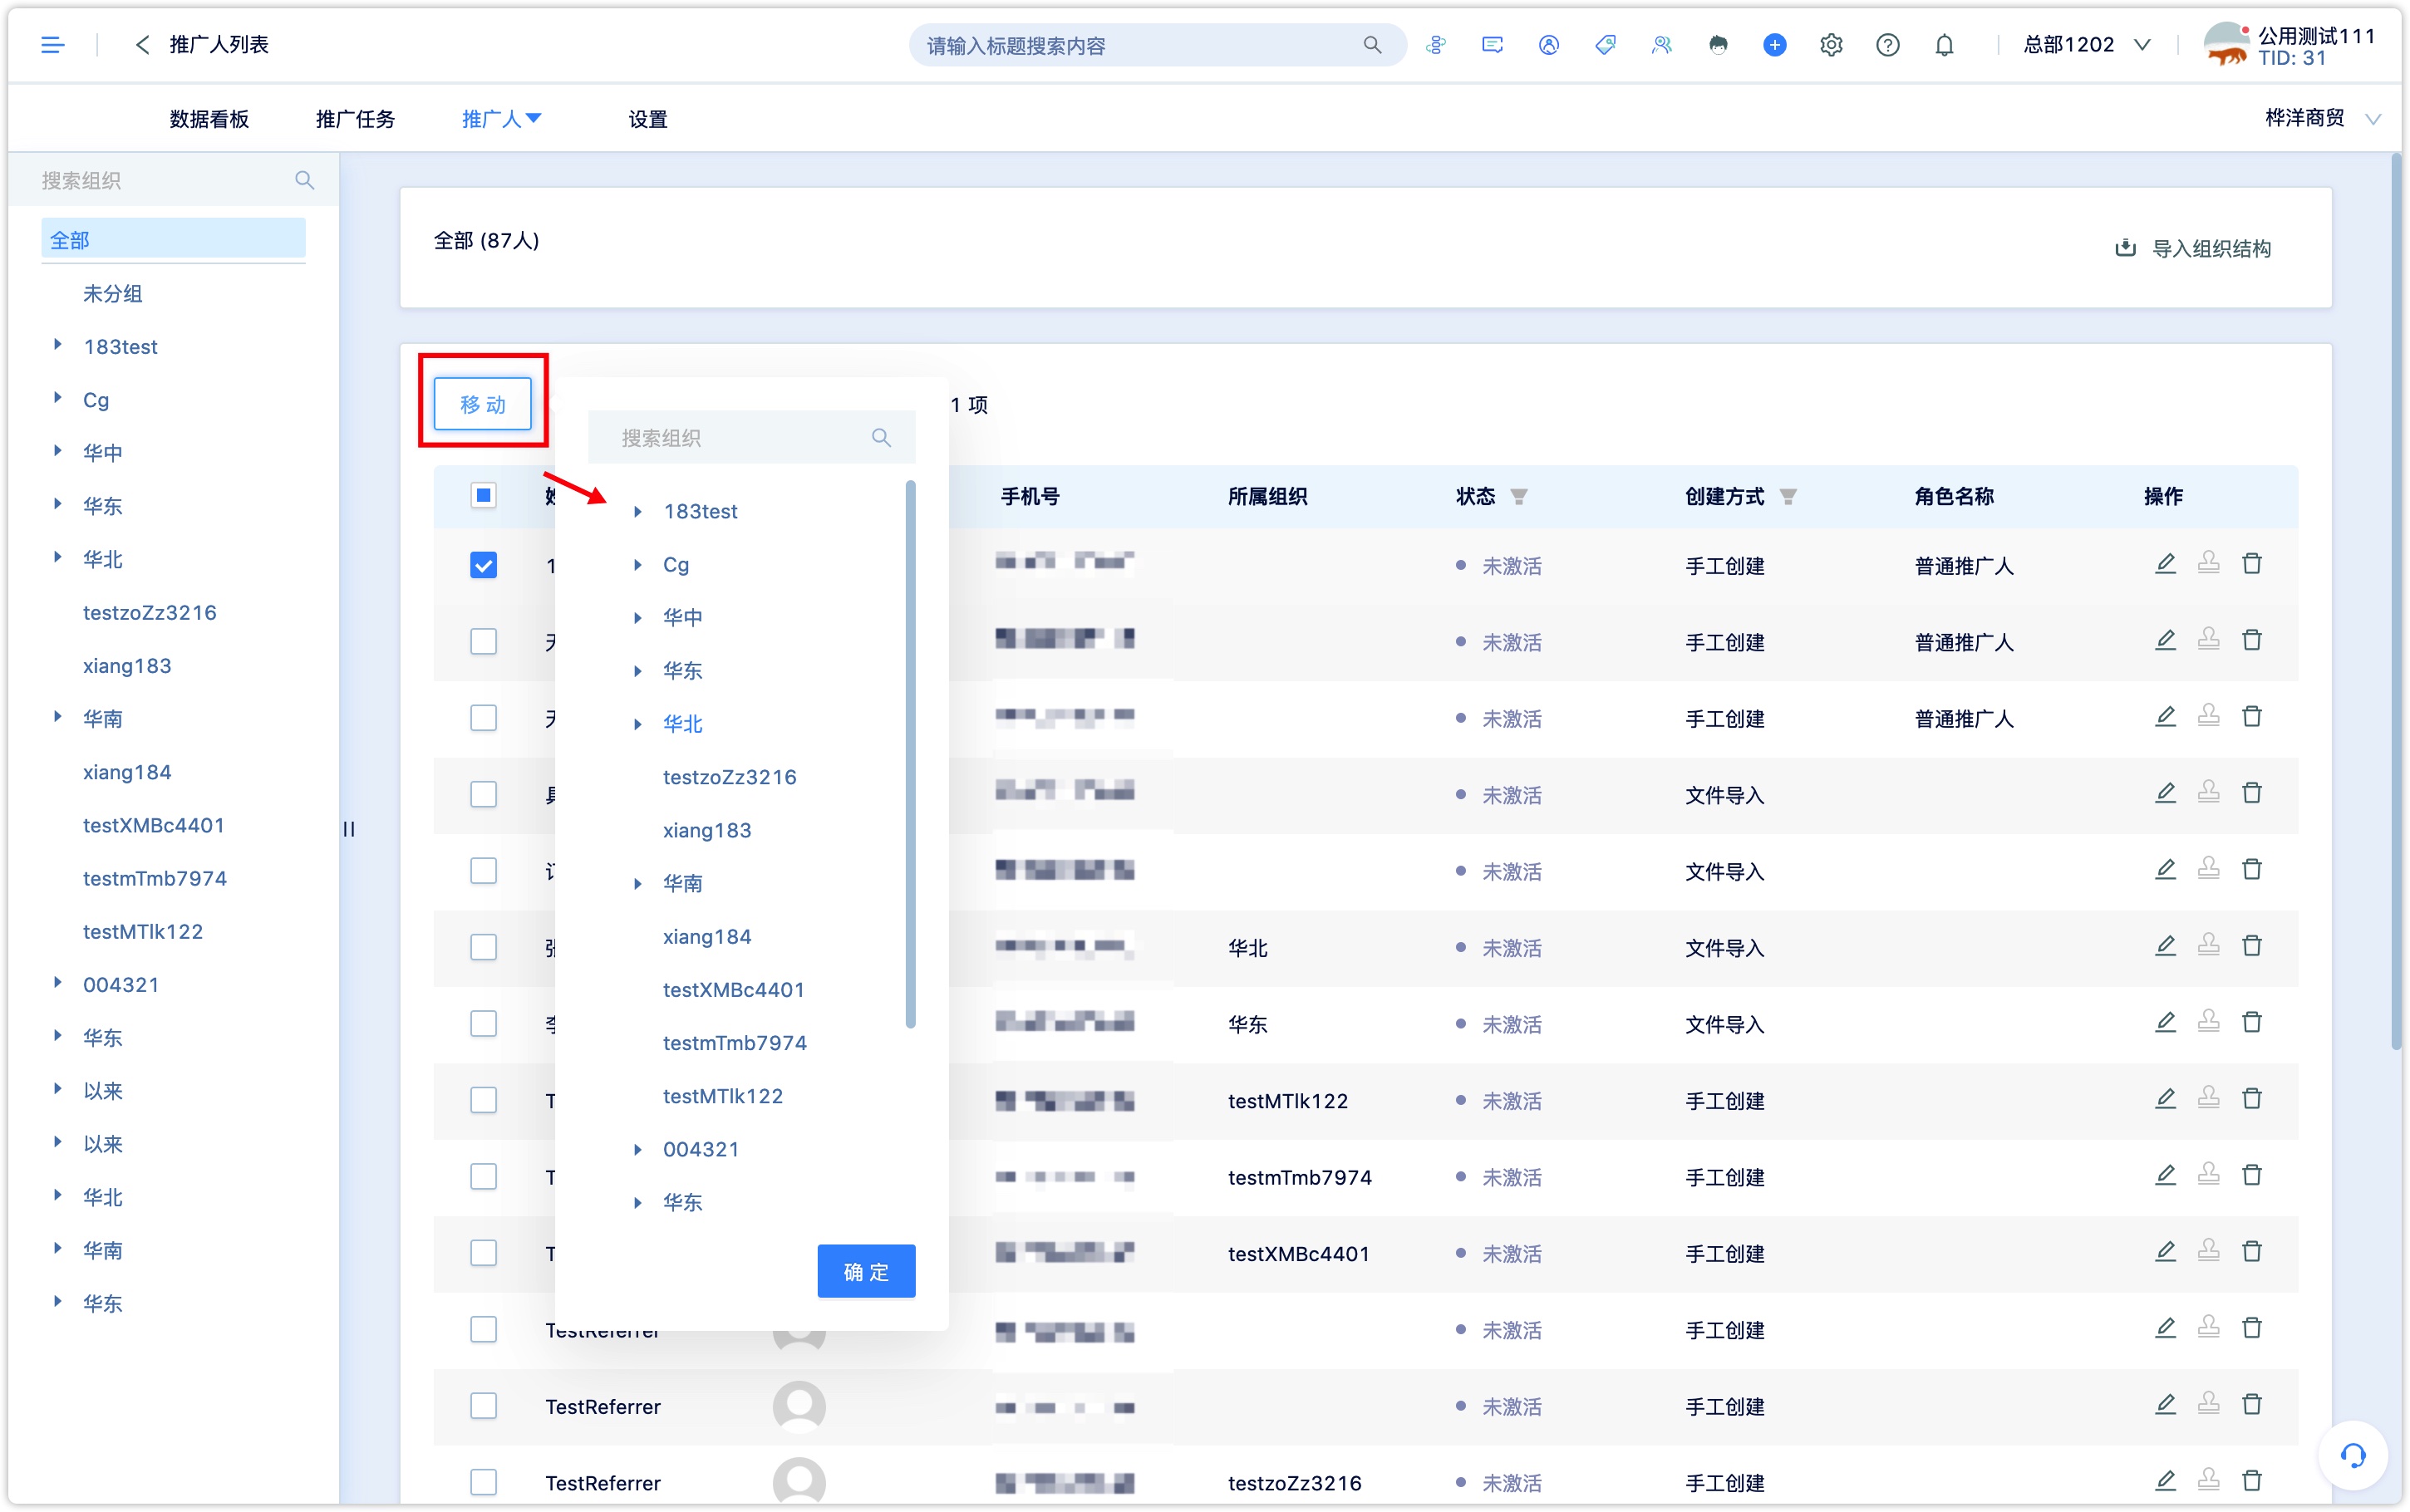
Task: Expand 华南 node in the move popup tree
Action: pyautogui.click(x=638, y=884)
